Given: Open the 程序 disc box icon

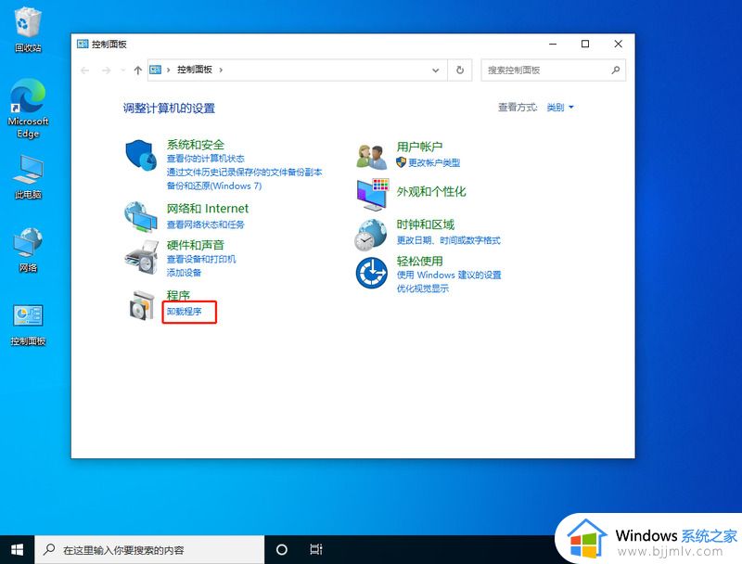Looking at the screenshot, I should click(x=142, y=306).
